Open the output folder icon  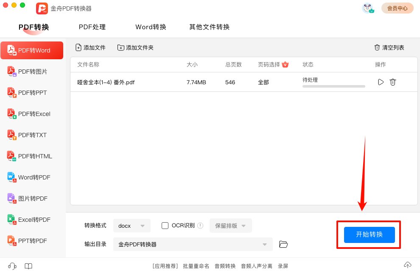click(283, 244)
